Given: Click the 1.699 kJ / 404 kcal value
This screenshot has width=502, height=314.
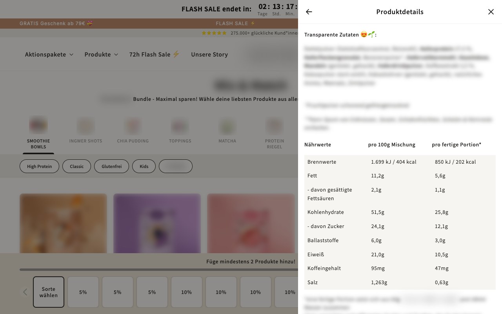Looking at the screenshot, I should (x=394, y=162).
